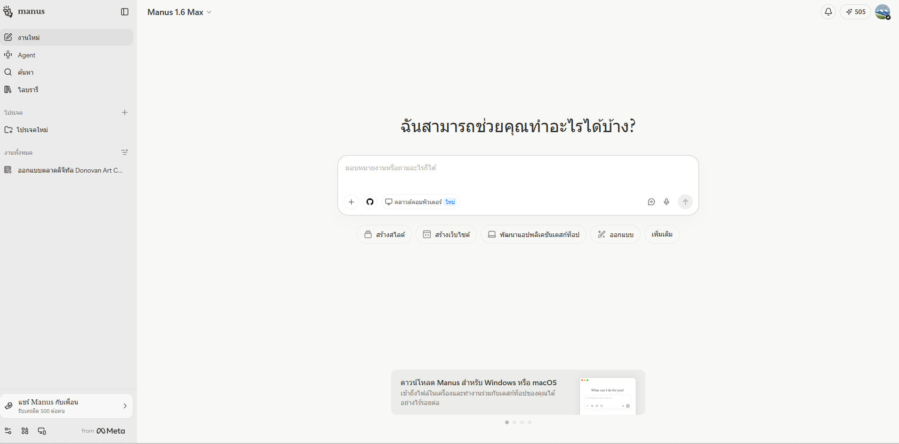View the 505 credits balance
This screenshot has width=899, height=444.
[856, 12]
